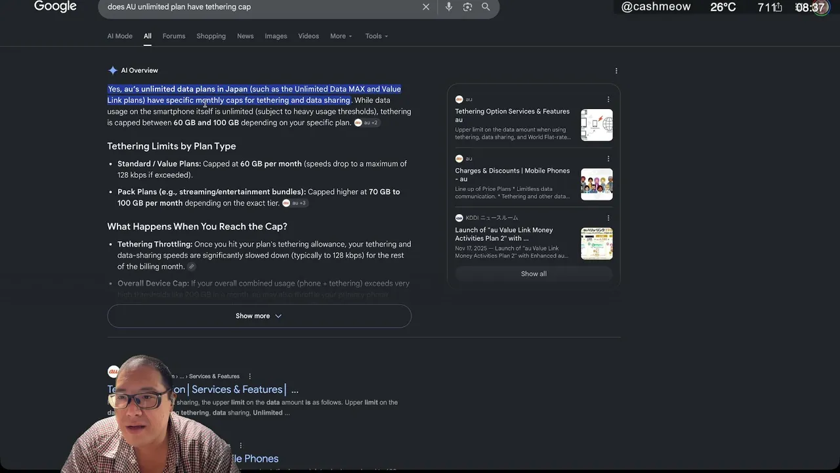
Task: Click the AI Overview sparkle icon
Action: click(x=113, y=70)
